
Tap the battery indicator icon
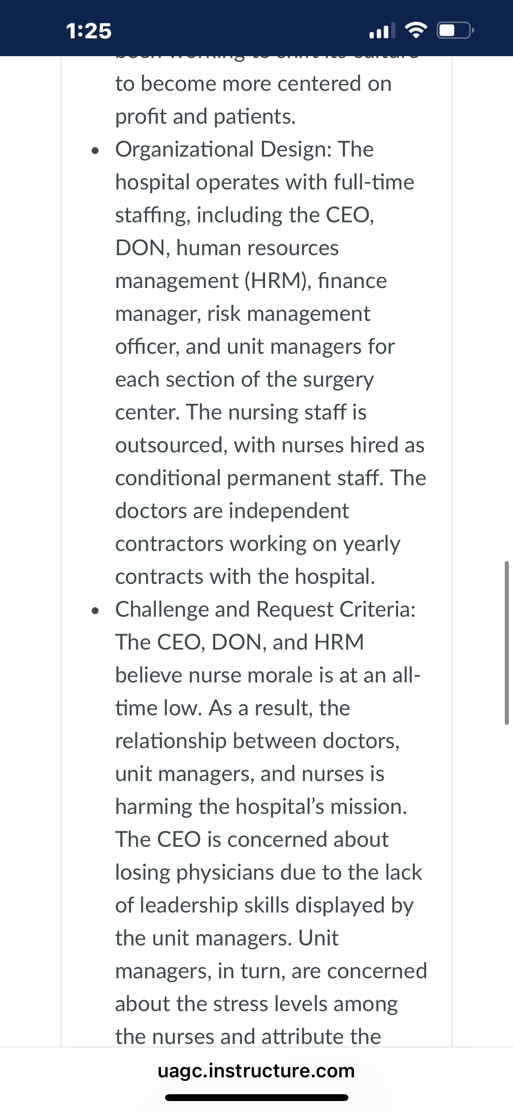coord(455,31)
